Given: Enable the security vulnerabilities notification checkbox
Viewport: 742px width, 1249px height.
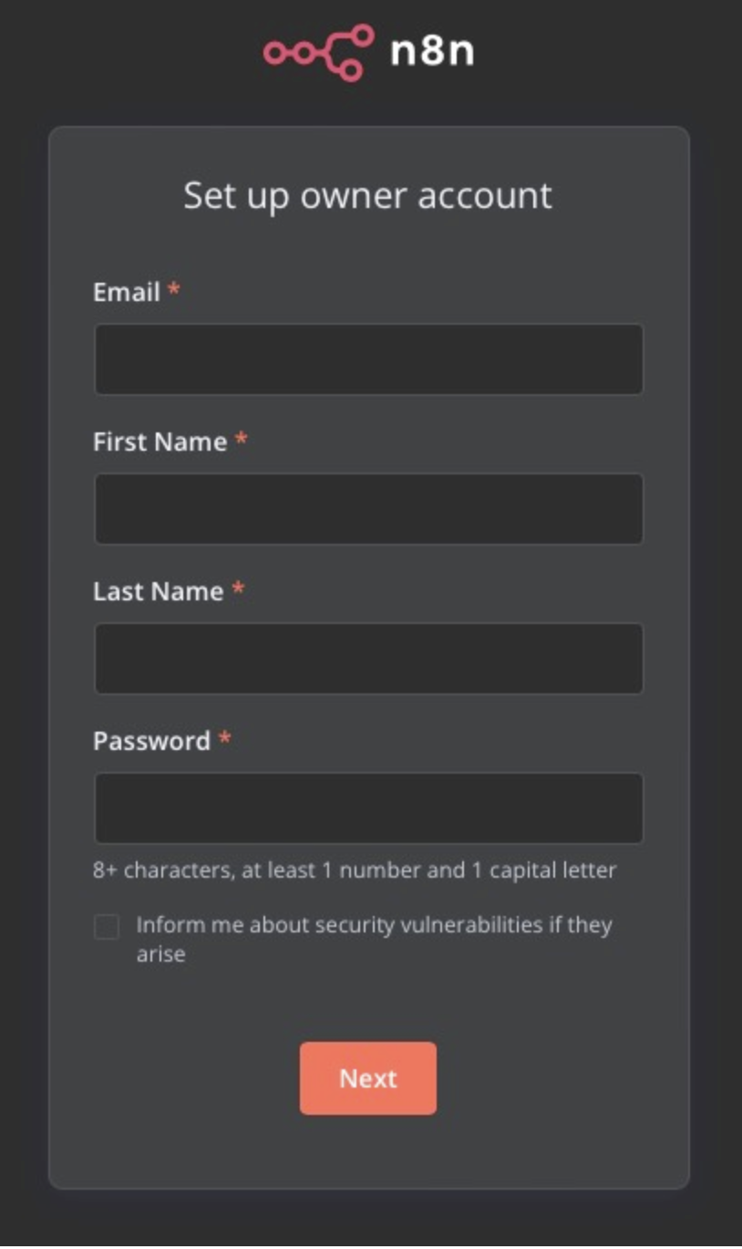Looking at the screenshot, I should pos(107,927).
